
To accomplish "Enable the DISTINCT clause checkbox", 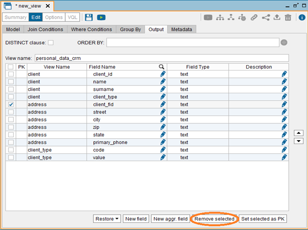I will (51, 43).
